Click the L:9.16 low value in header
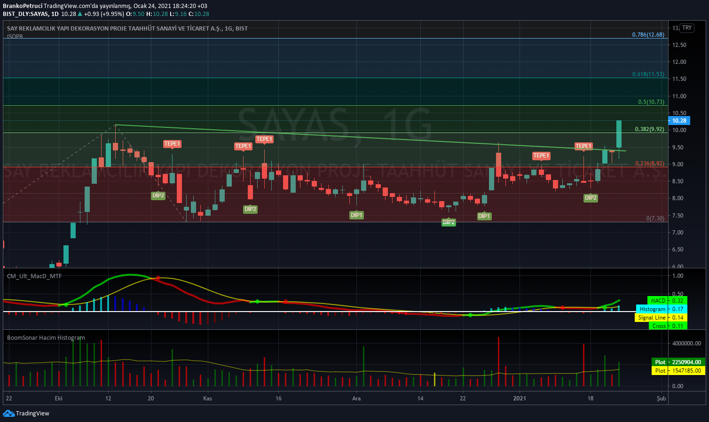 click(178, 14)
